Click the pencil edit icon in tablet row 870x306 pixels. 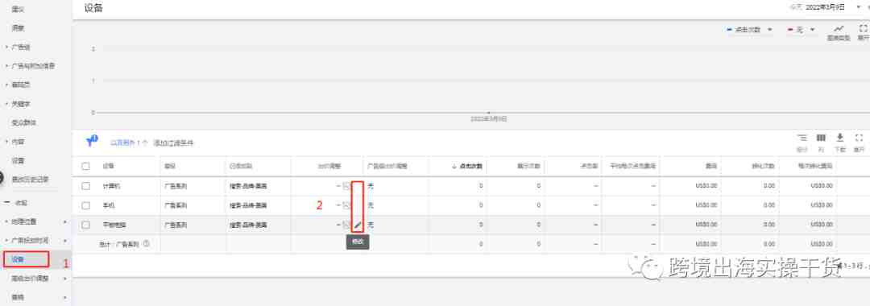point(358,225)
